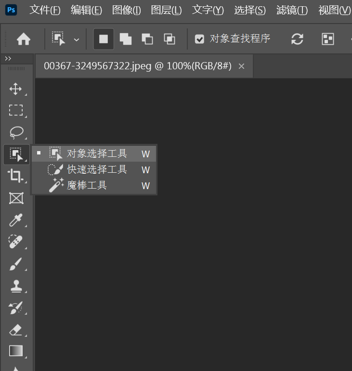This screenshot has width=352, height=371.
Task: Select the Clone Stamp tool
Action: click(16, 286)
